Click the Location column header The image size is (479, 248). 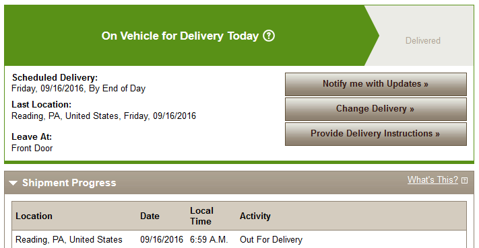pos(34,216)
